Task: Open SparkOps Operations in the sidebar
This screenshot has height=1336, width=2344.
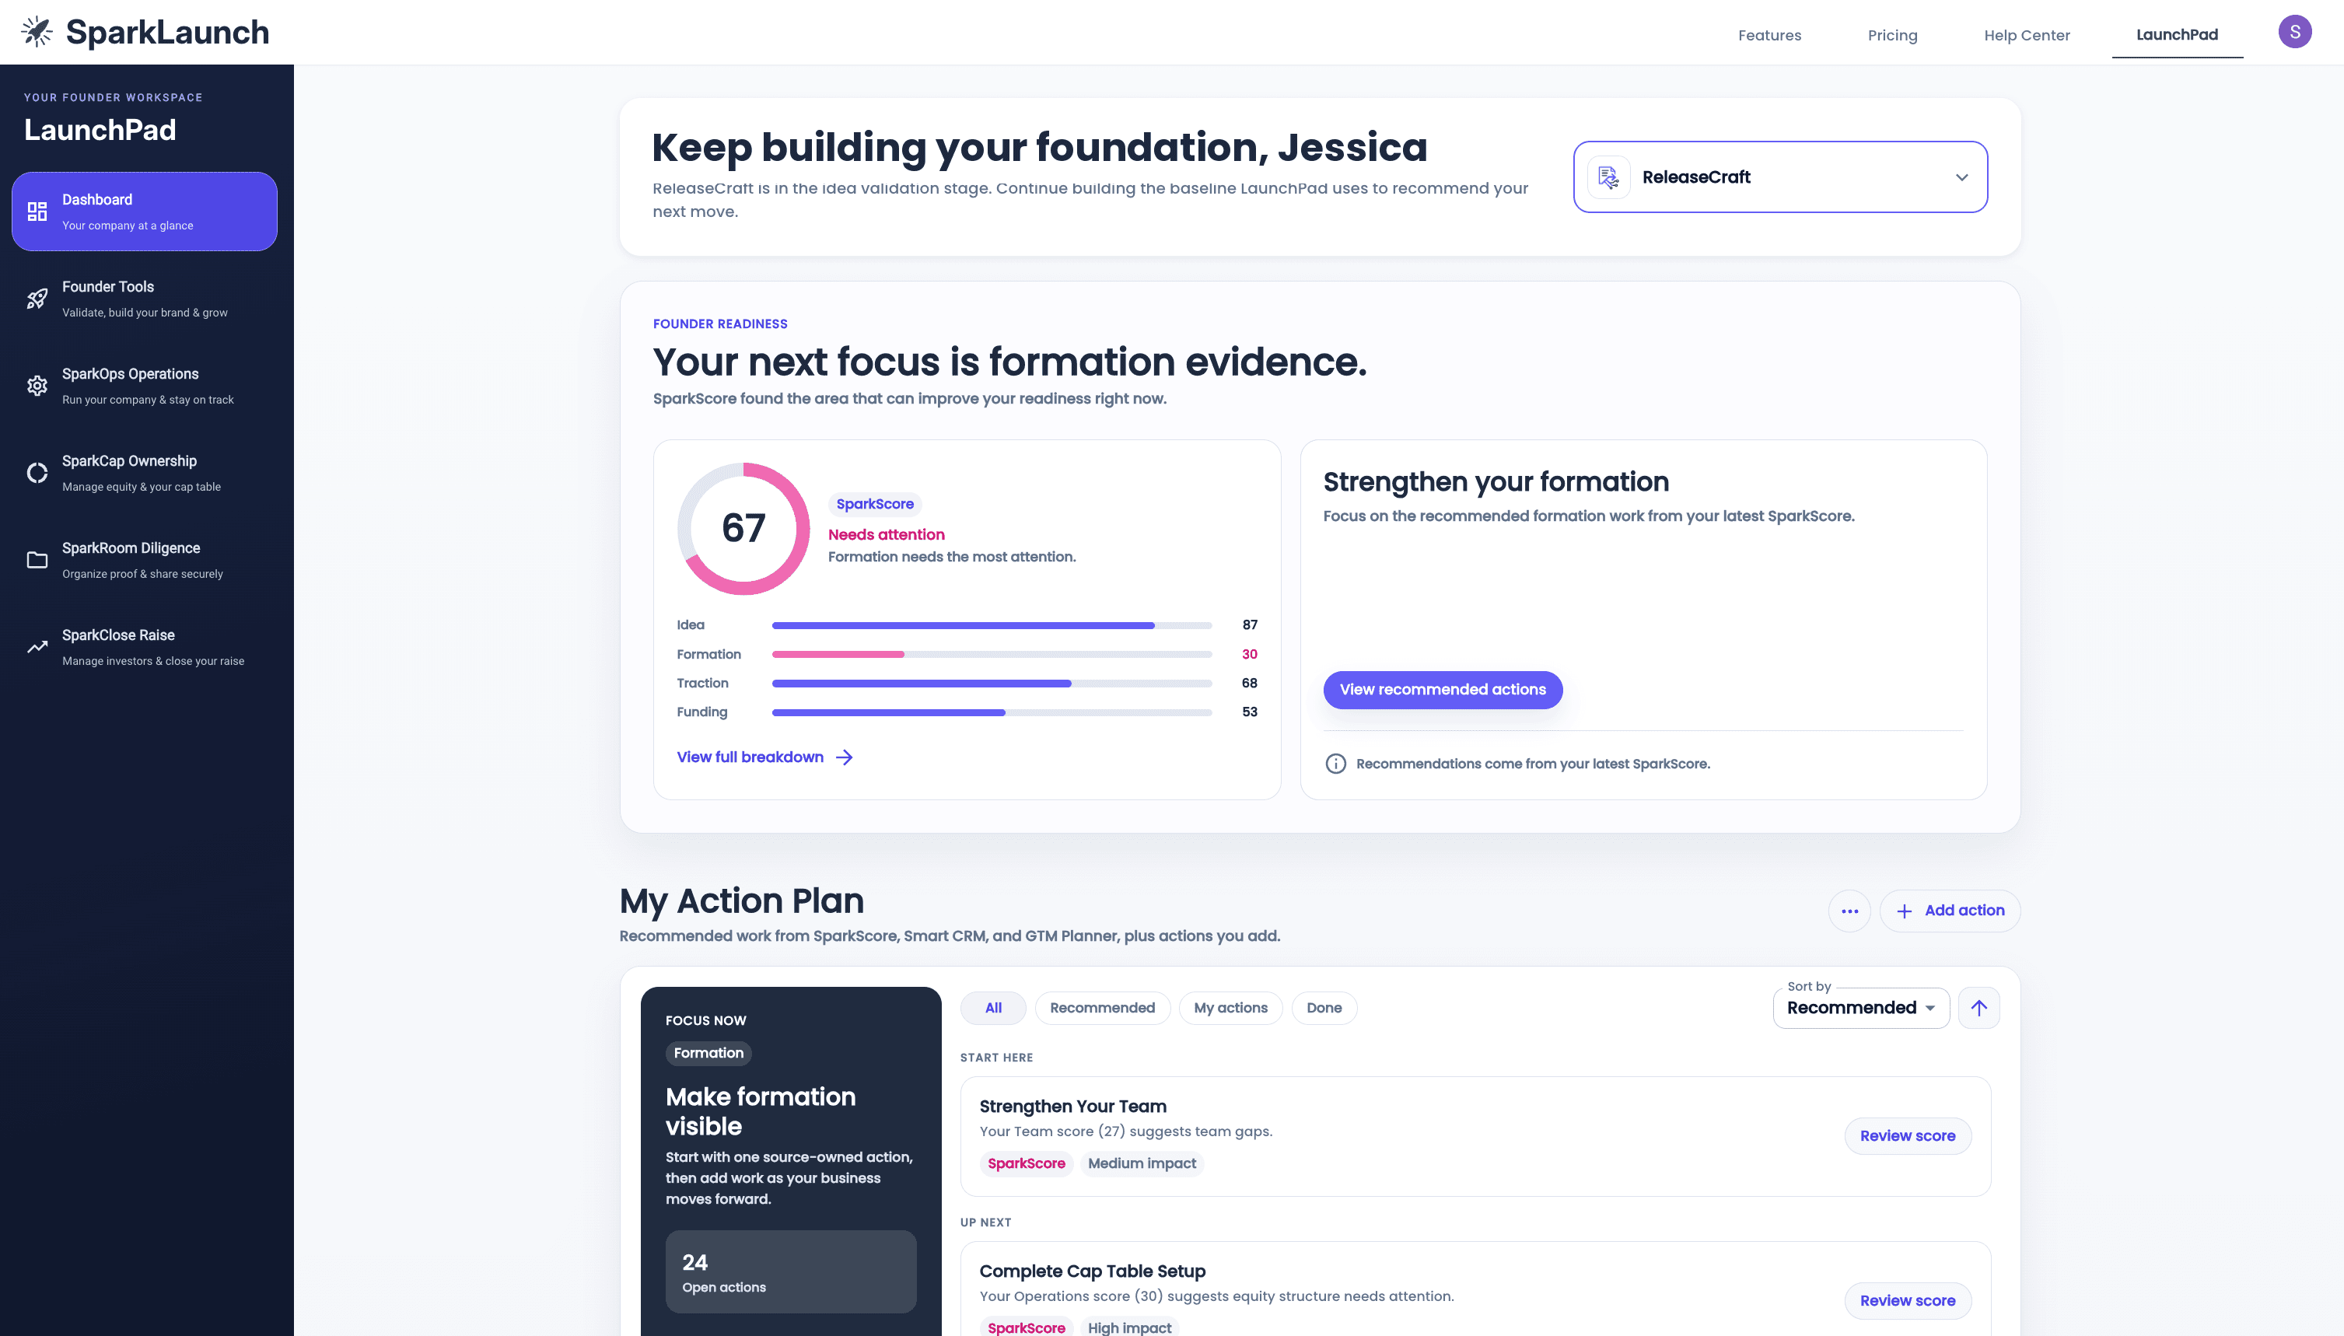Action: coord(144,386)
